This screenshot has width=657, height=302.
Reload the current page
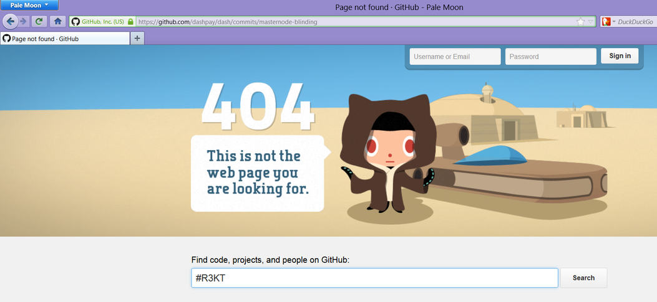pos(39,21)
